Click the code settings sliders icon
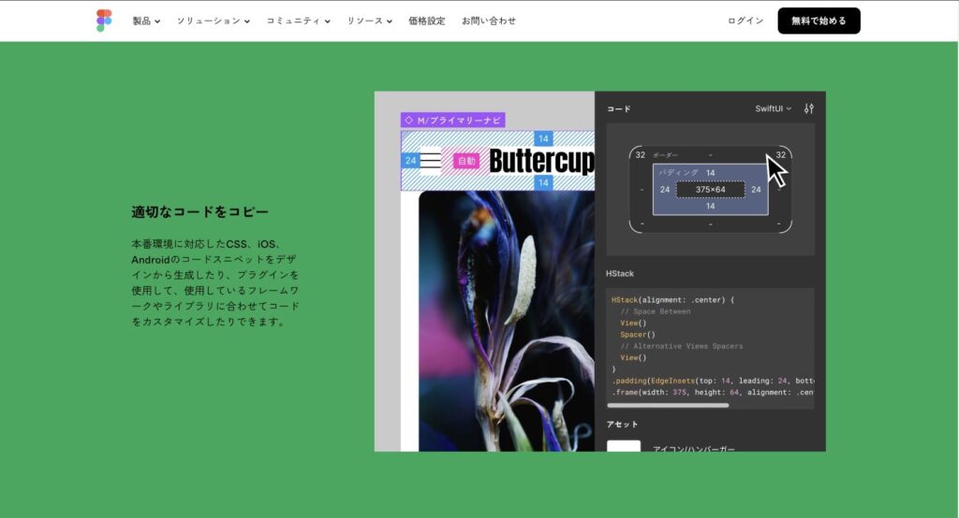 pos(808,108)
